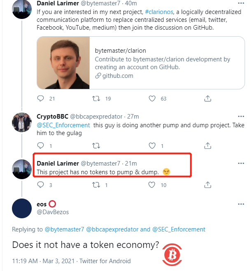Reply to 'no tokens to pump & dump' tweet
The height and width of the screenshot is (271, 252).
40,185
